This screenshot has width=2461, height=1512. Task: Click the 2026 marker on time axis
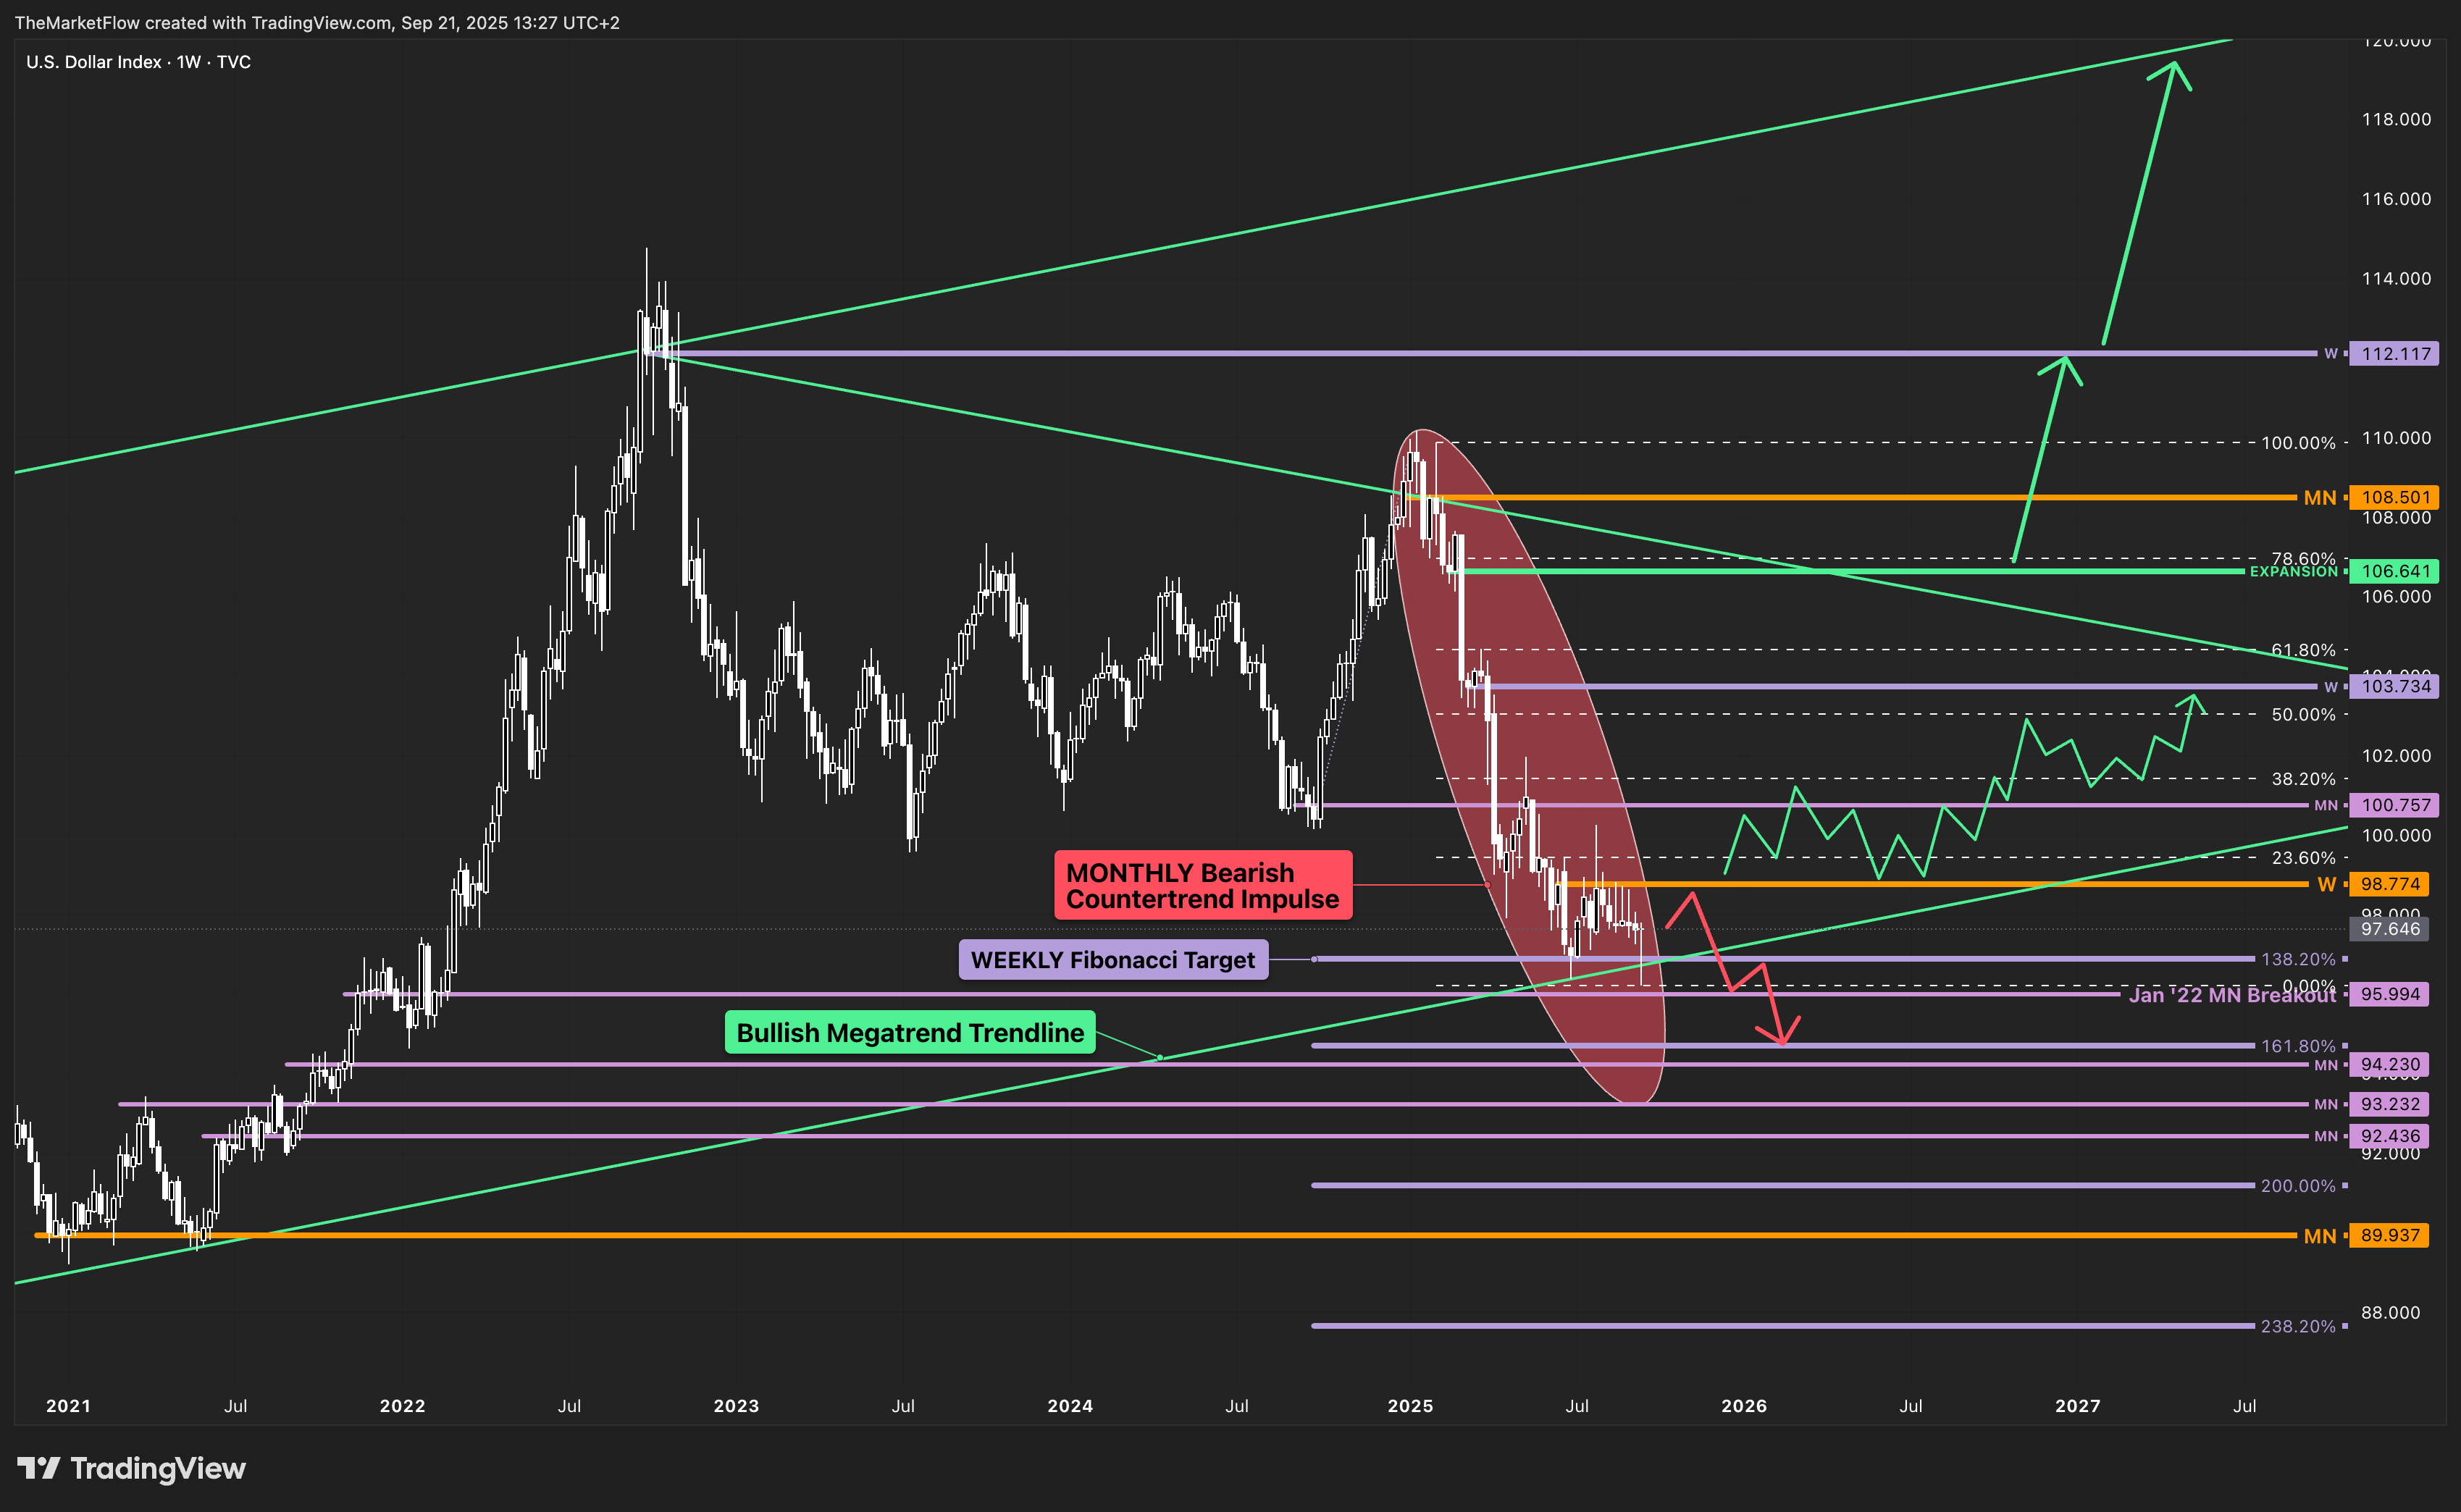tap(1743, 1406)
